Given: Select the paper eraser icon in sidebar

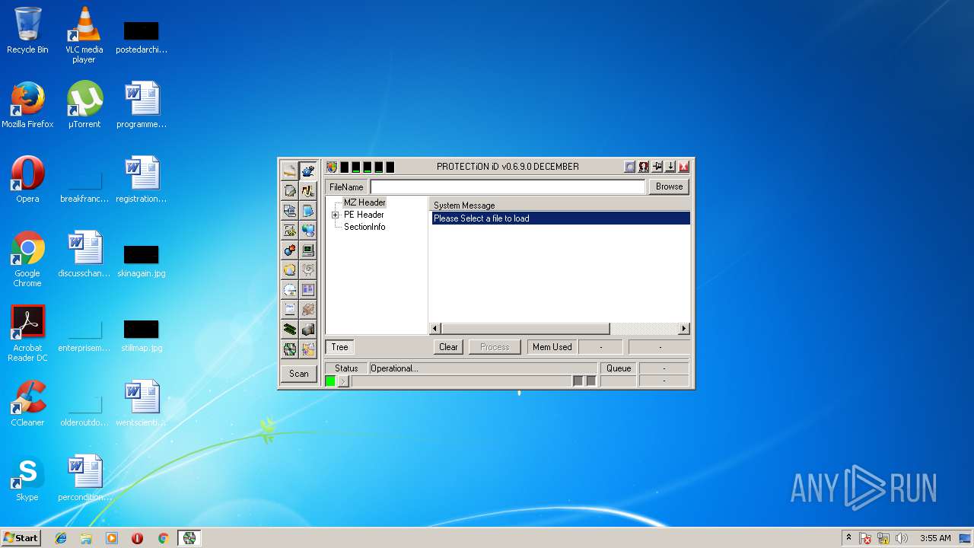Looking at the screenshot, I should click(290, 170).
